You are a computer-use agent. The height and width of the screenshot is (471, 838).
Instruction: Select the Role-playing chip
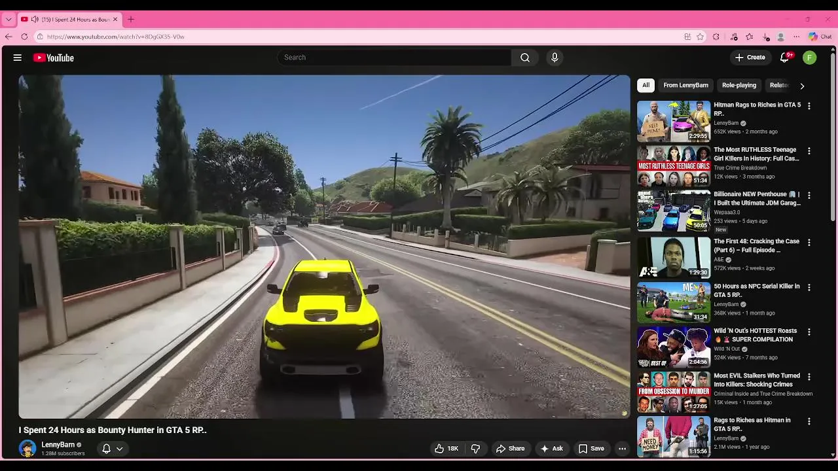739,85
